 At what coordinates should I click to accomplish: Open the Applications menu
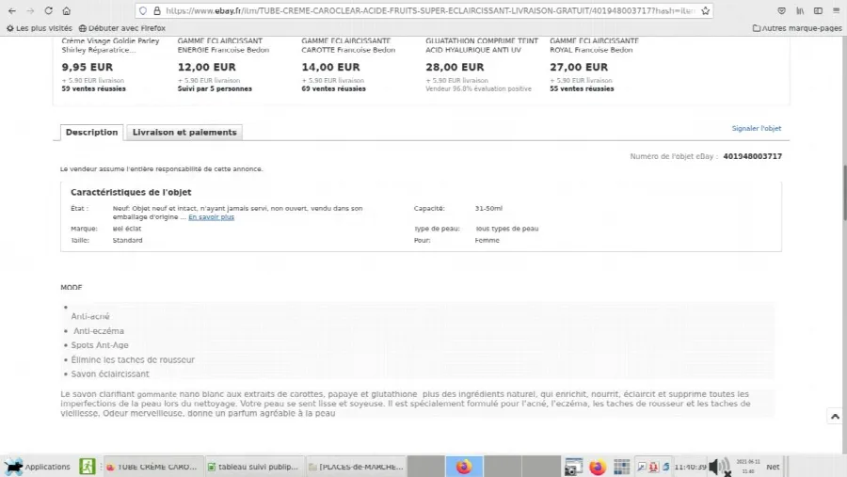point(37,467)
